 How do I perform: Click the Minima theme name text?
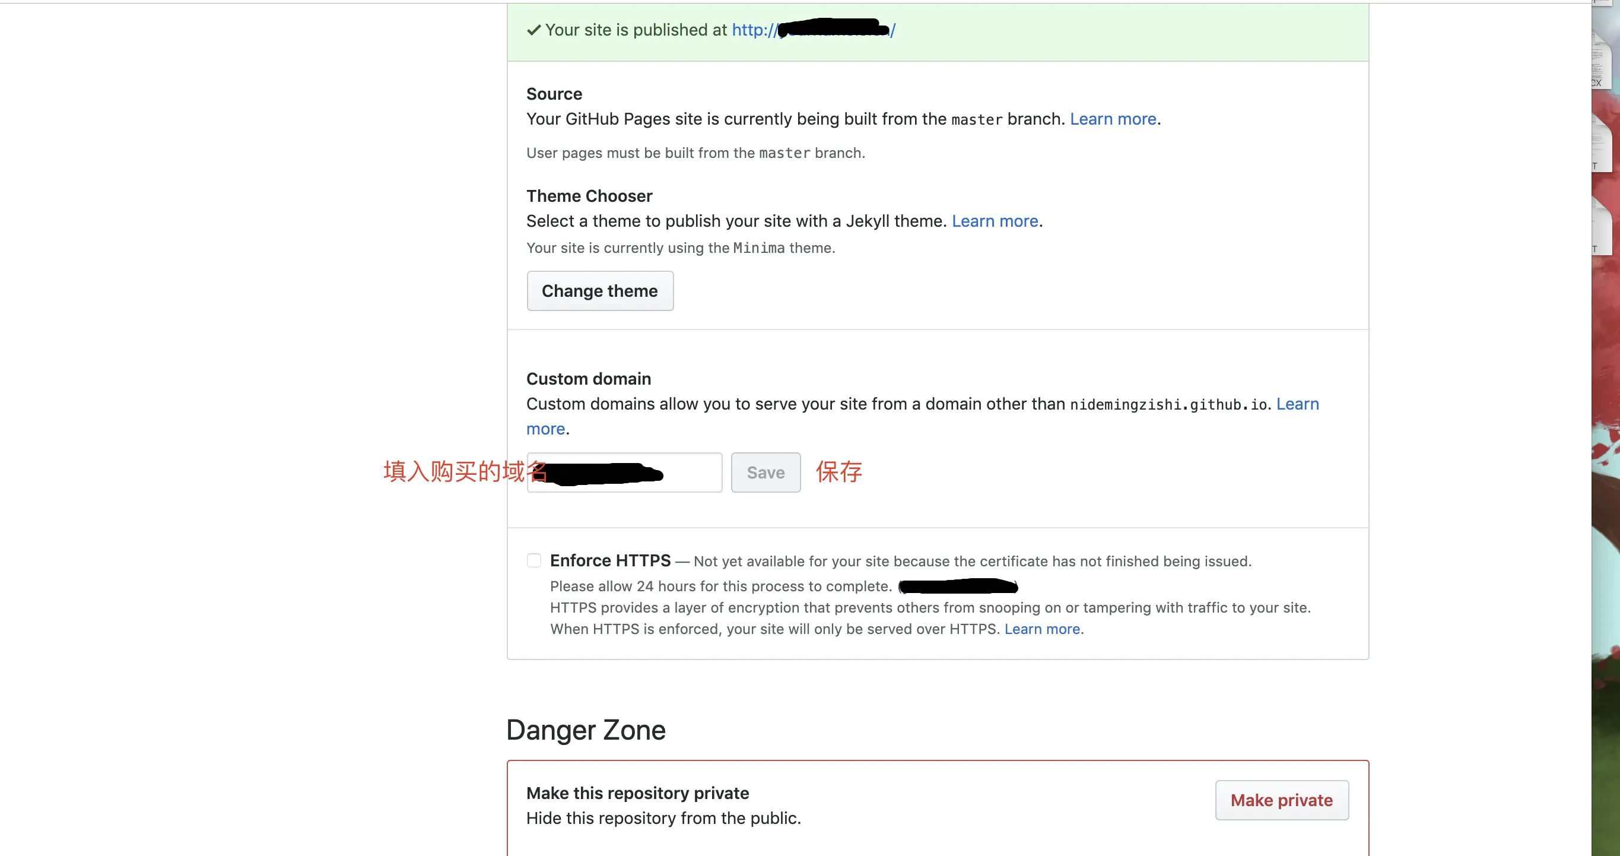point(758,248)
